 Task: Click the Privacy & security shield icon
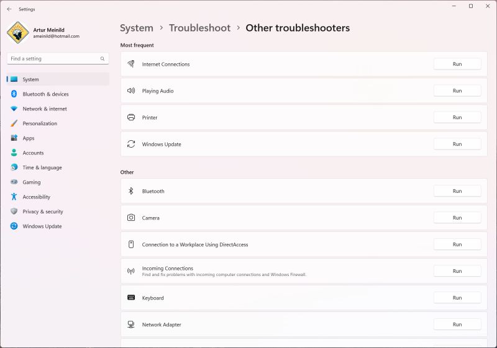[14, 211]
